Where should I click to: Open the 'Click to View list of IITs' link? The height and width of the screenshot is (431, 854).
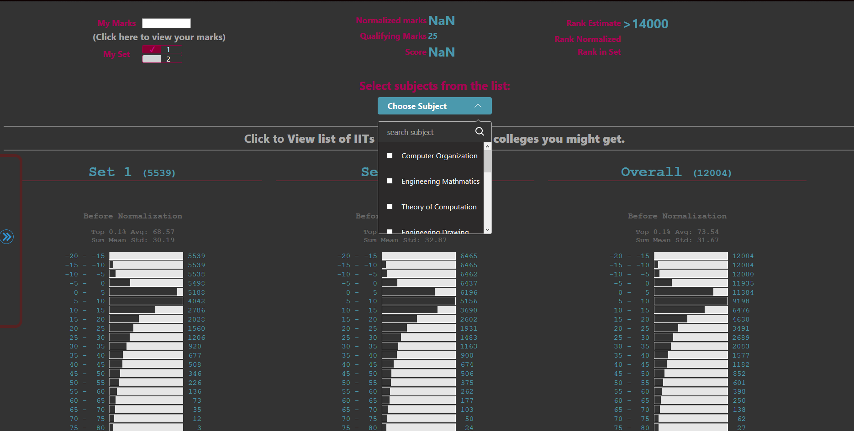(310, 139)
